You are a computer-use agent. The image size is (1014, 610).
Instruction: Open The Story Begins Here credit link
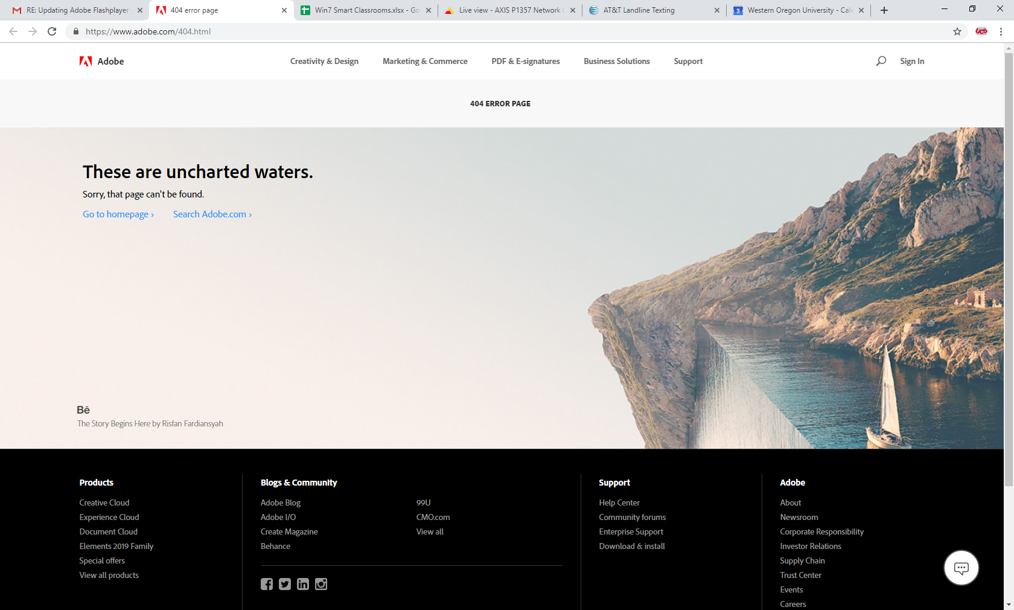click(150, 423)
